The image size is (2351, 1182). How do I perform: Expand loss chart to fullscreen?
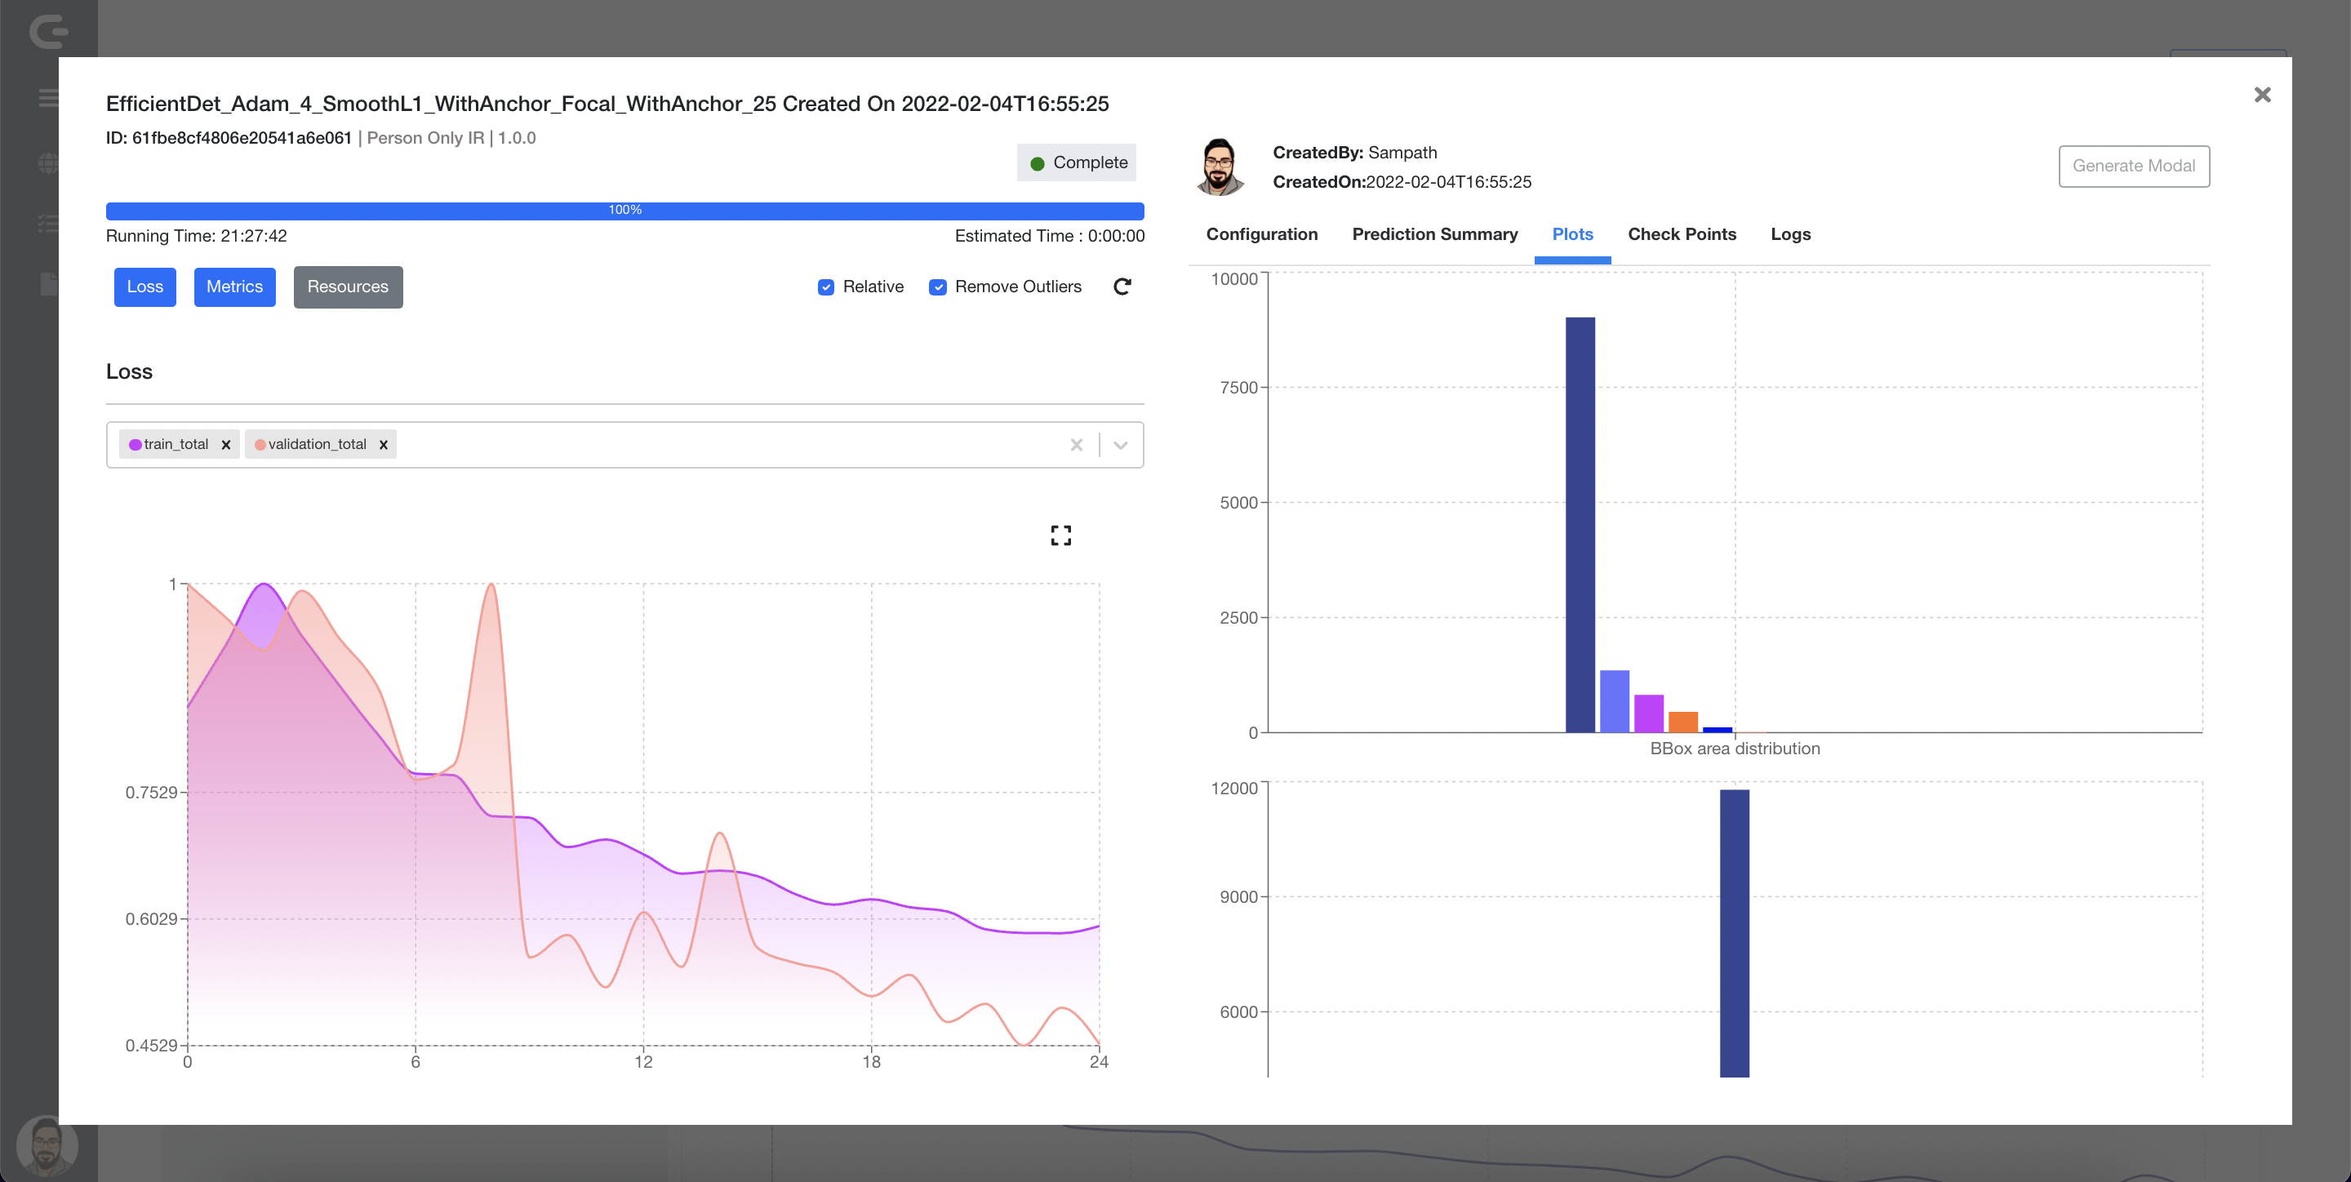[1060, 535]
